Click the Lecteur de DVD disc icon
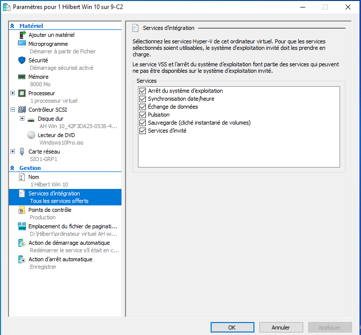 31,135
